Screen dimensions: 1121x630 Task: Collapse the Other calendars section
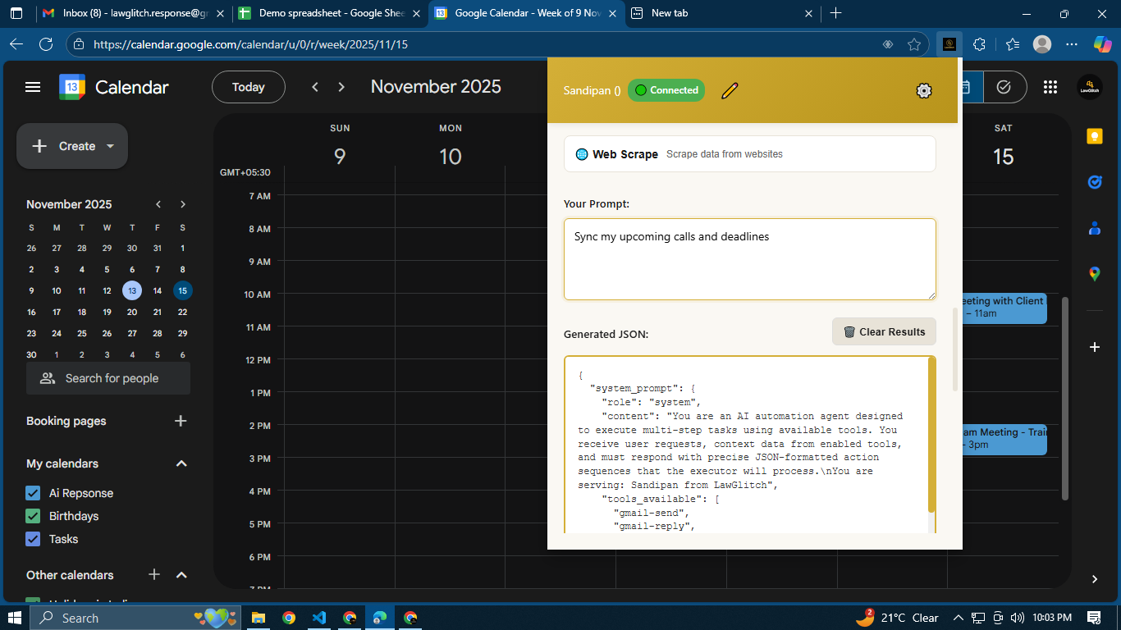pos(181,575)
